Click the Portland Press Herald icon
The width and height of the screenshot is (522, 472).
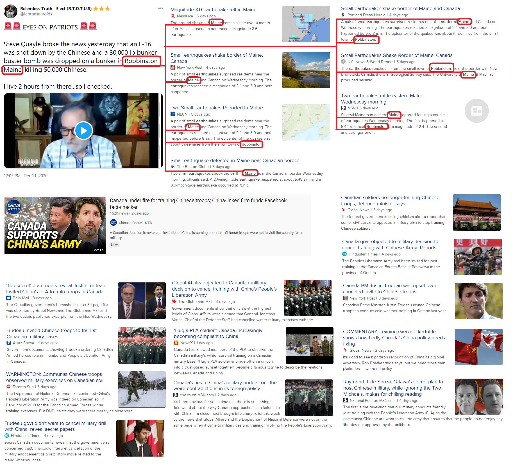343,15
